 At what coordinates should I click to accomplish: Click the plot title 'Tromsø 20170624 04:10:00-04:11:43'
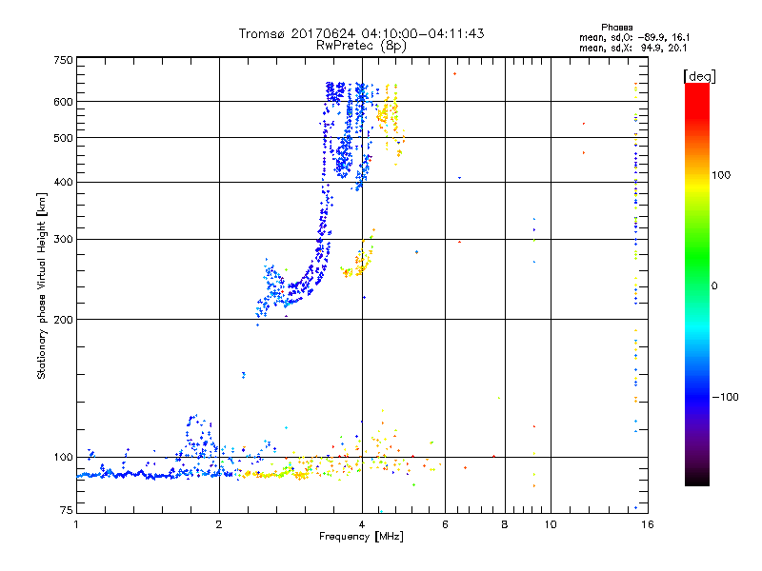(x=361, y=33)
